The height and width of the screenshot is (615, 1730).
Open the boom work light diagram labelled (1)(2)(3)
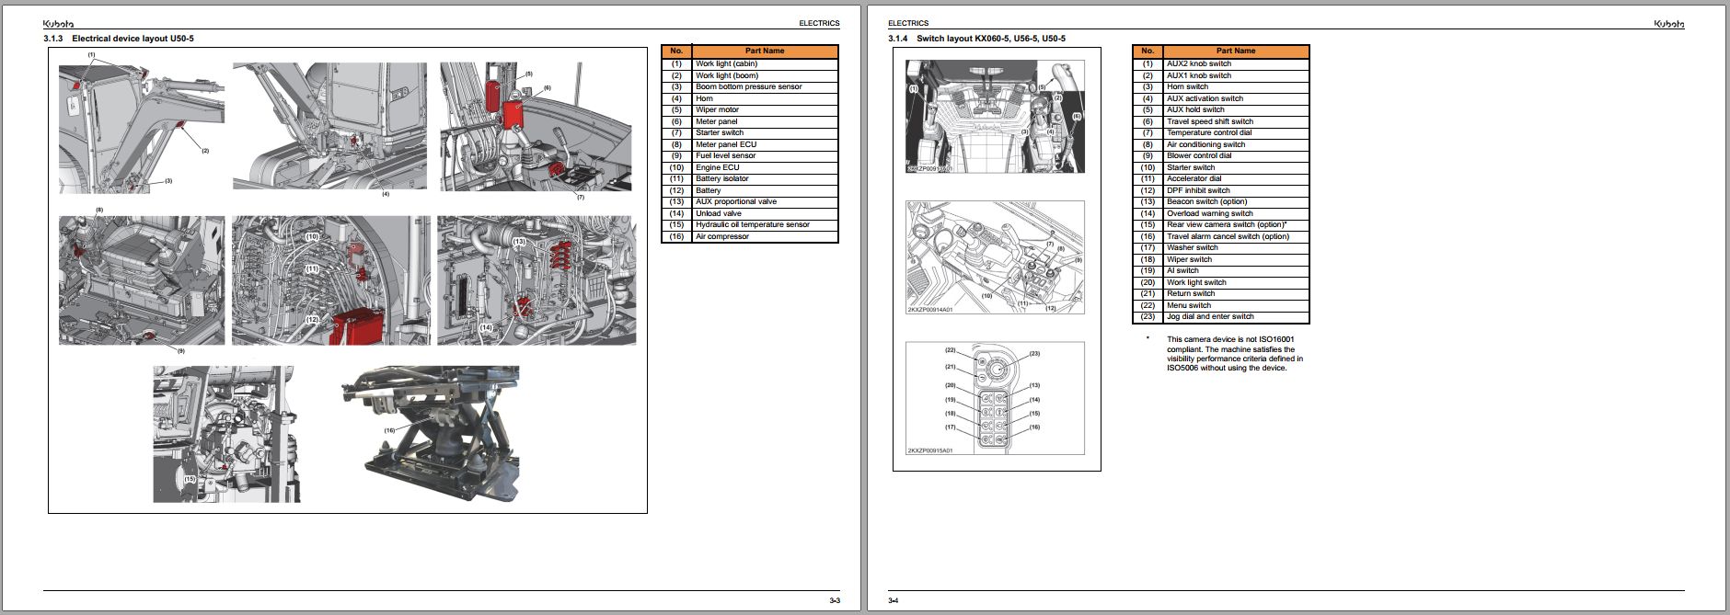pyautogui.click(x=142, y=128)
